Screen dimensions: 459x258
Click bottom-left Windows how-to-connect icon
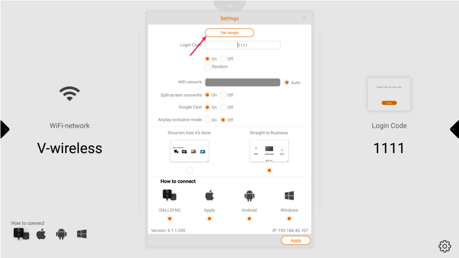[x=82, y=234]
